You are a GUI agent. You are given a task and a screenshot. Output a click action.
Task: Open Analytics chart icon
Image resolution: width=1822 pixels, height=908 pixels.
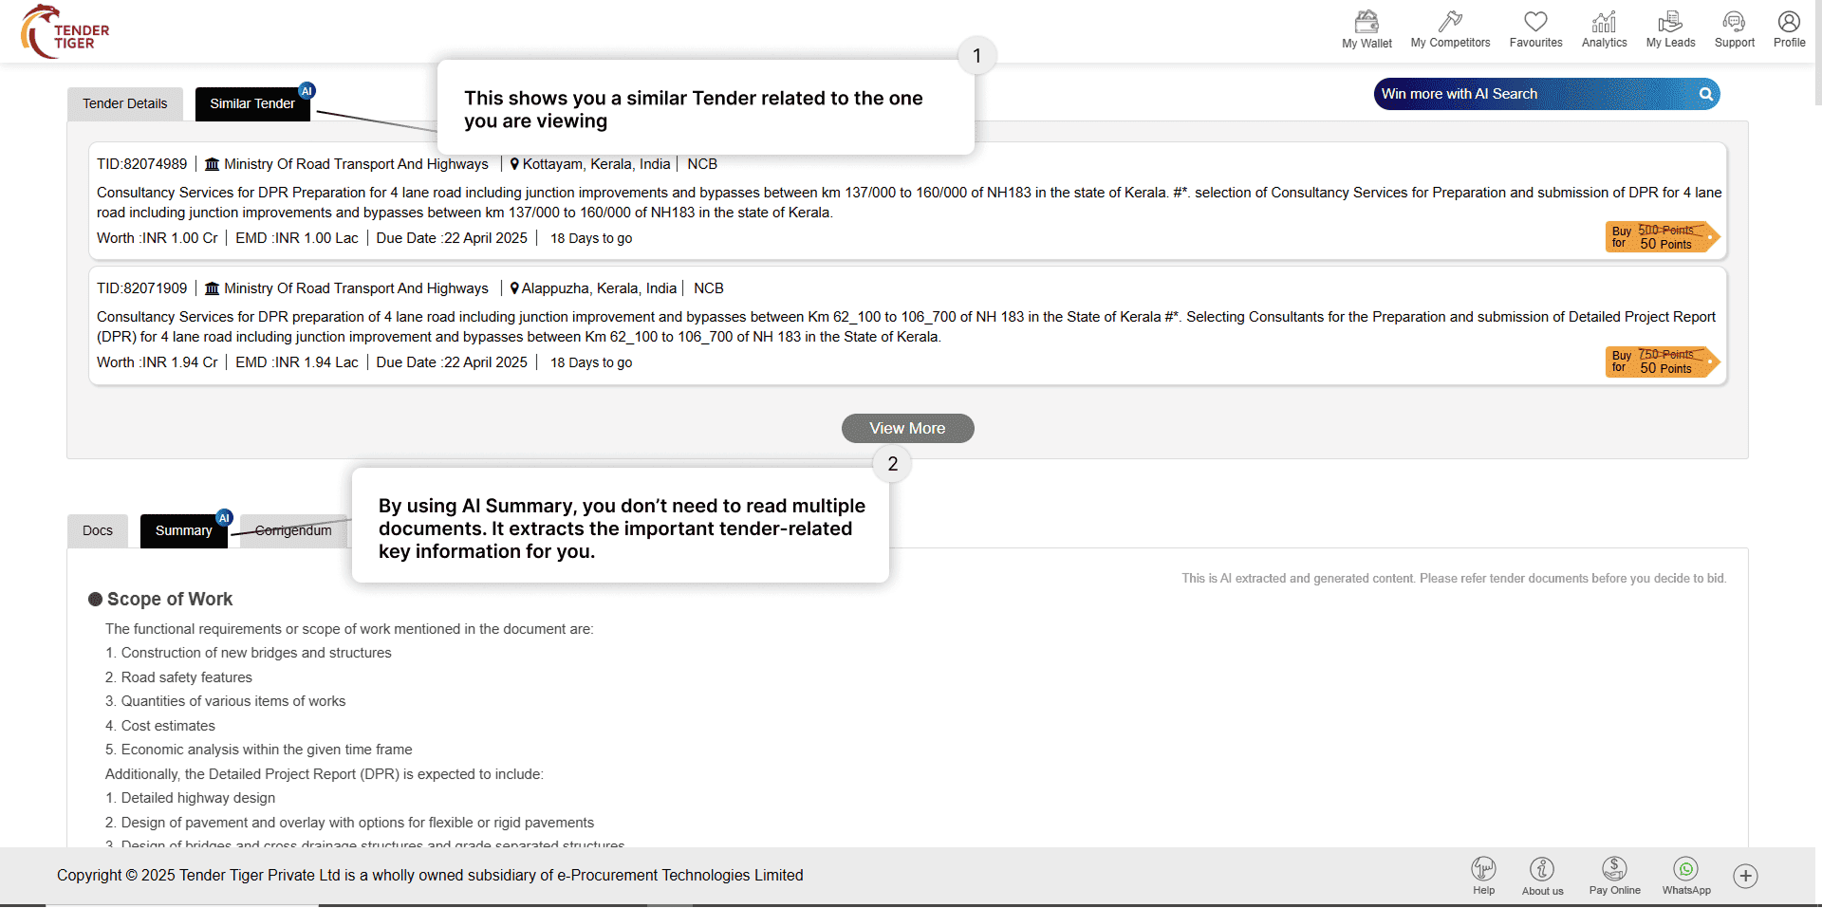coord(1604,23)
